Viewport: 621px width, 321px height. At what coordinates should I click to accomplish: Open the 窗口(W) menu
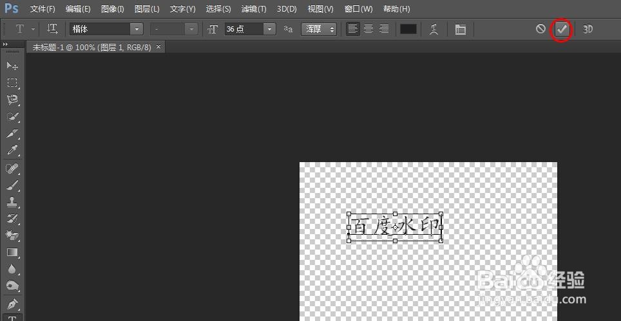click(x=358, y=9)
